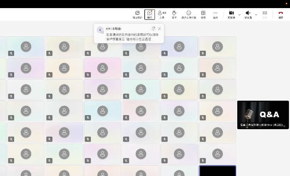290x176 pixels.
Task: Dismiss the KW chat notification popup
Action: [159, 29]
